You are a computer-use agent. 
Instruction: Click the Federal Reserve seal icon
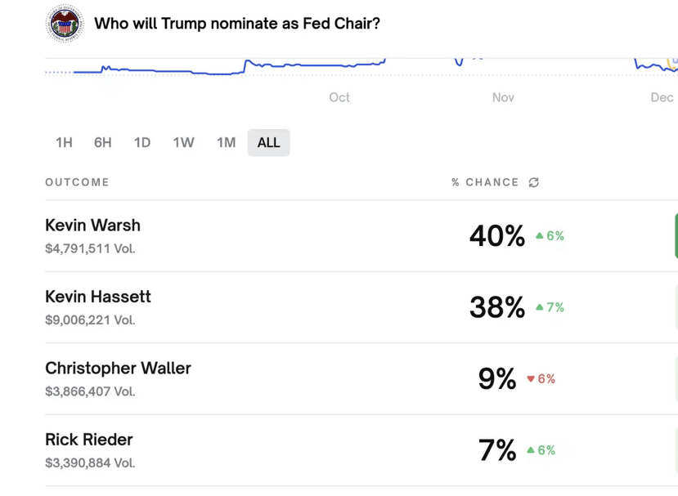(65, 24)
